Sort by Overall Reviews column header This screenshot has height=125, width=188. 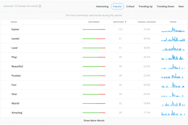pyautogui.click(x=147, y=22)
